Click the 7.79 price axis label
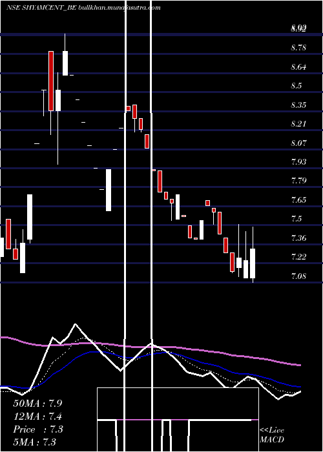The image size is (323, 452). (x=298, y=181)
